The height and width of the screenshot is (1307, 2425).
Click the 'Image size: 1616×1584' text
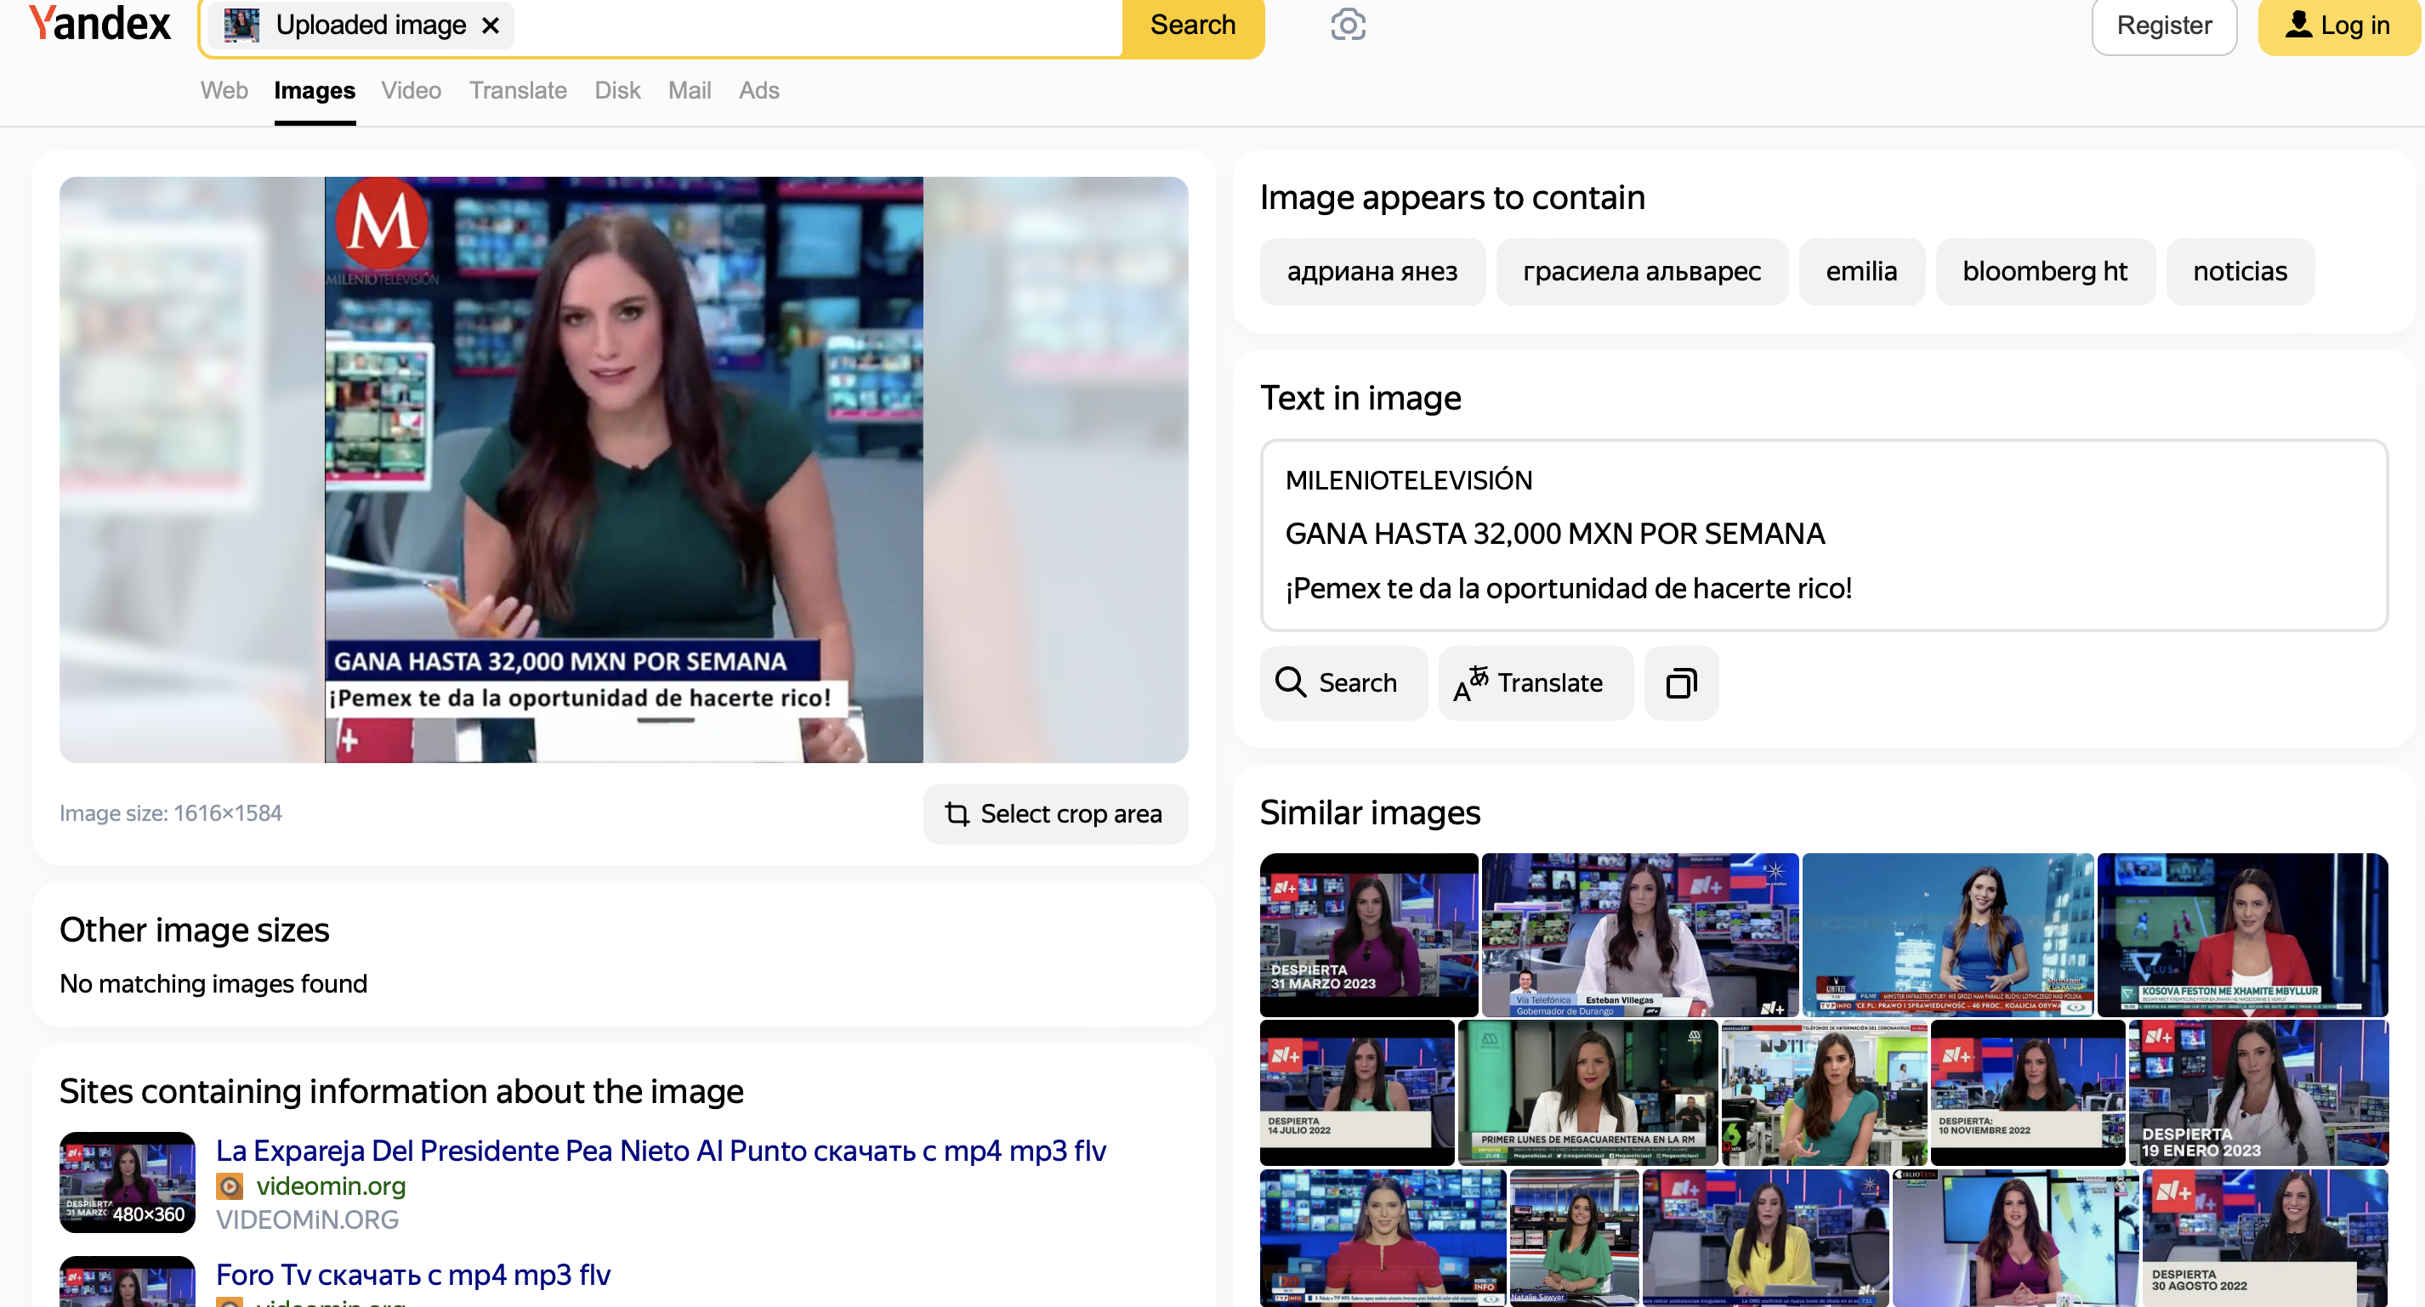coord(170,813)
